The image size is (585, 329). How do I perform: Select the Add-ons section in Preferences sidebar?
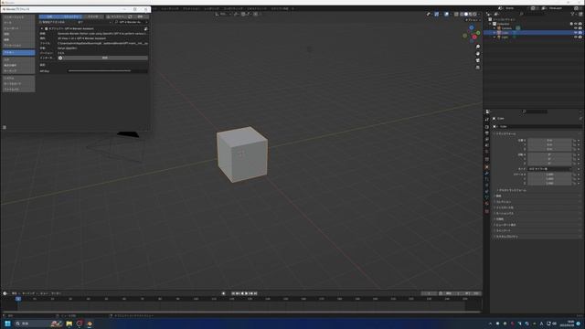18,53
